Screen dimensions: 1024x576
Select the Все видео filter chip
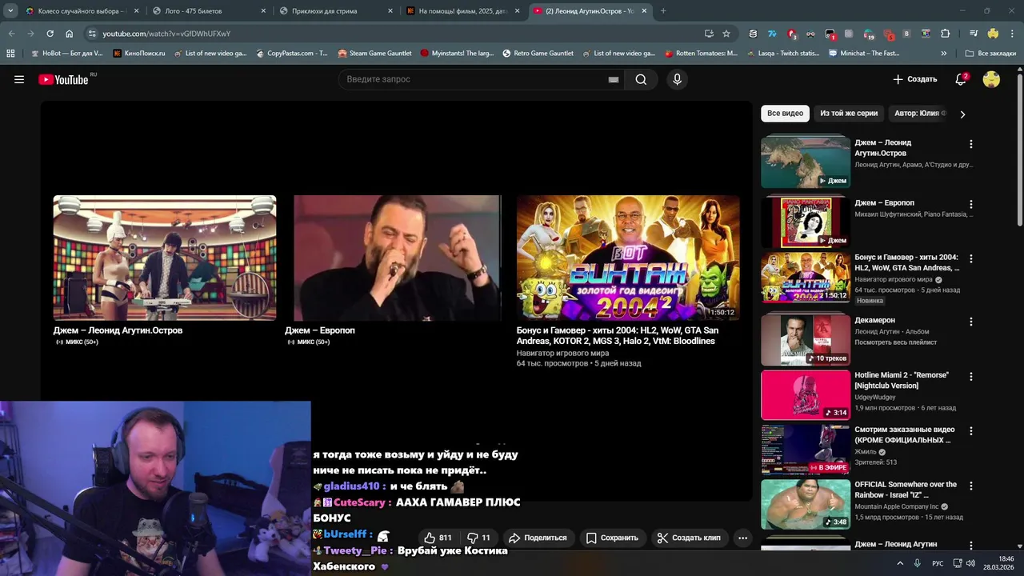[785, 114]
